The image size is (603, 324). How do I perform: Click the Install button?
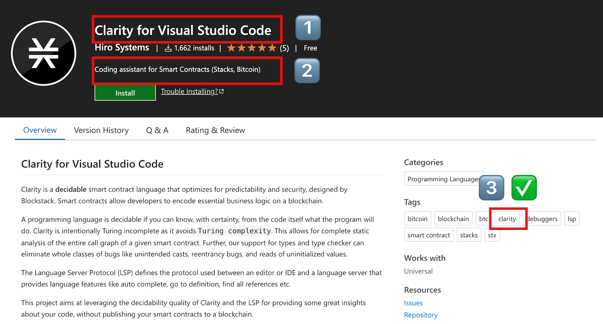click(125, 93)
